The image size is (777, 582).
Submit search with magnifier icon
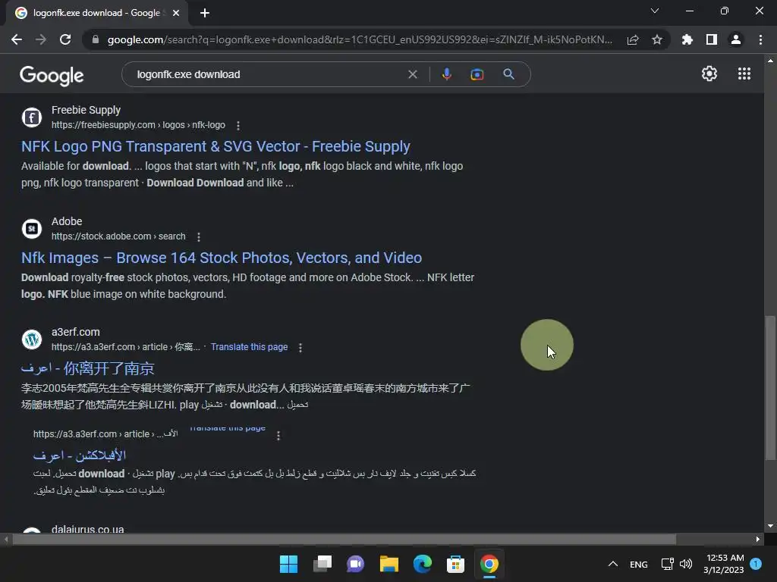point(508,74)
